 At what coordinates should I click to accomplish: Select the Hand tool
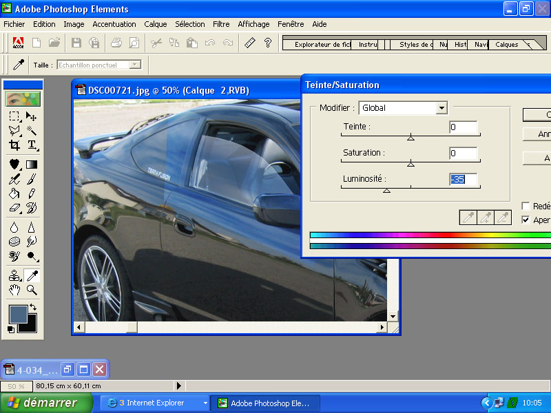(14, 290)
